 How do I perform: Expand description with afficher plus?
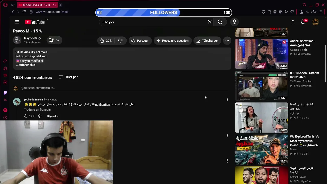[26, 65]
